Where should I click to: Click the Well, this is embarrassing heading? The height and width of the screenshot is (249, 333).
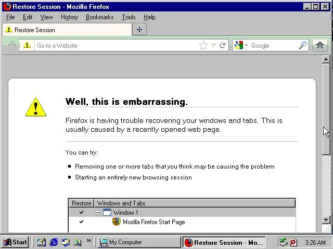[126, 102]
